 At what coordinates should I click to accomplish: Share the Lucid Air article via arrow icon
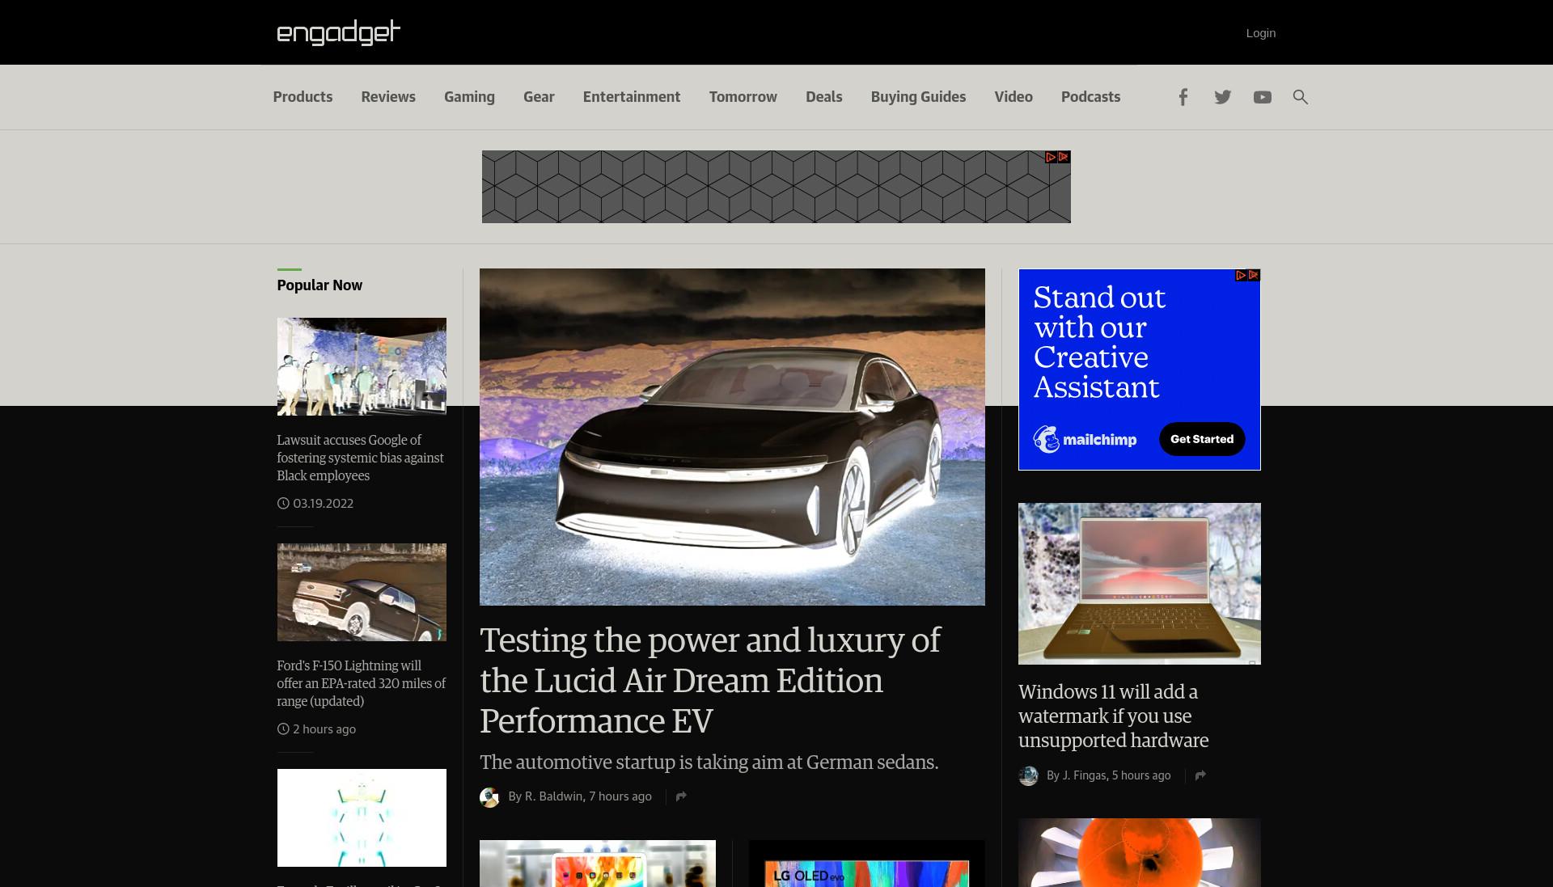[681, 796]
